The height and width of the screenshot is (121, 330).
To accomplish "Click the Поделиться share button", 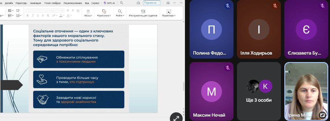I will [151, 3].
